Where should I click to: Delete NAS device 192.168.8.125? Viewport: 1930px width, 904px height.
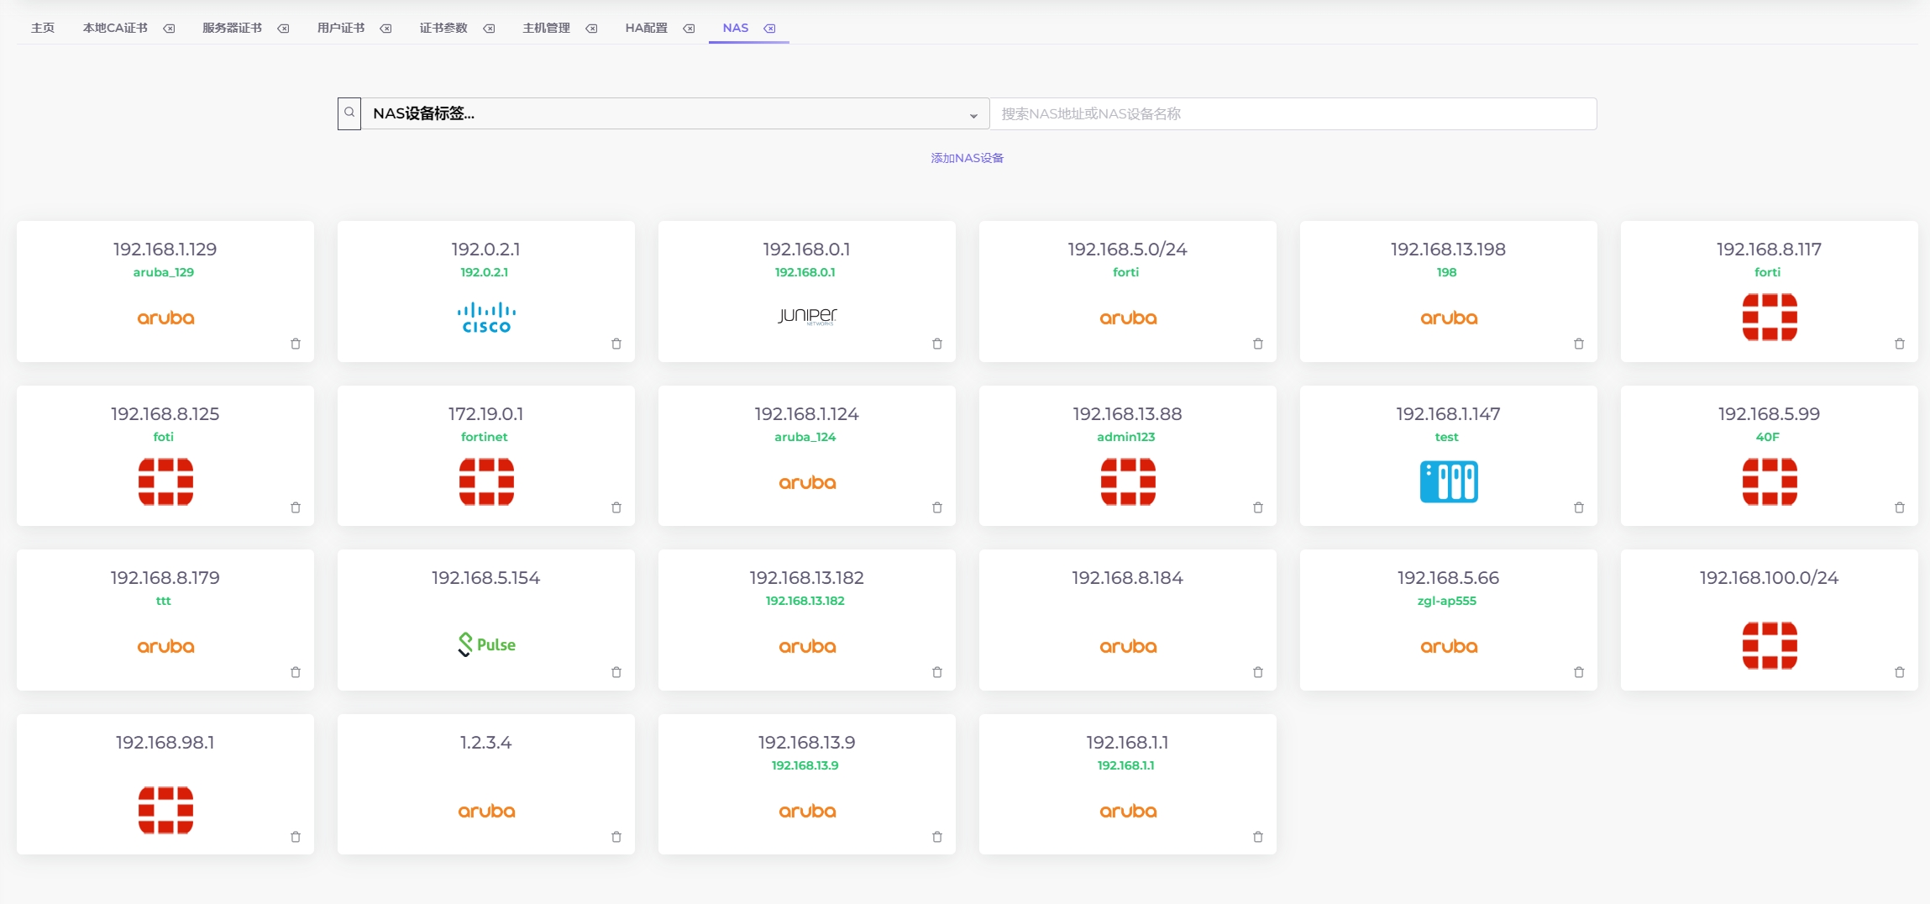tap(296, 507)
